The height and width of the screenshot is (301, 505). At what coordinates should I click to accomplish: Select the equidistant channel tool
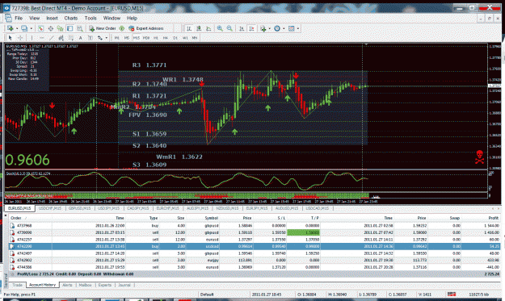61,38
